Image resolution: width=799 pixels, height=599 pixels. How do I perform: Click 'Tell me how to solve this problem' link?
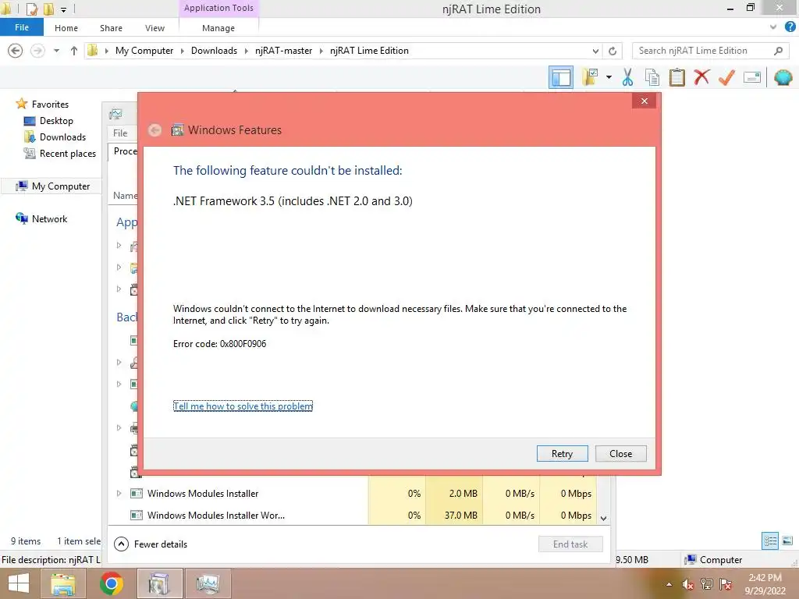click(x=243, y=406)
